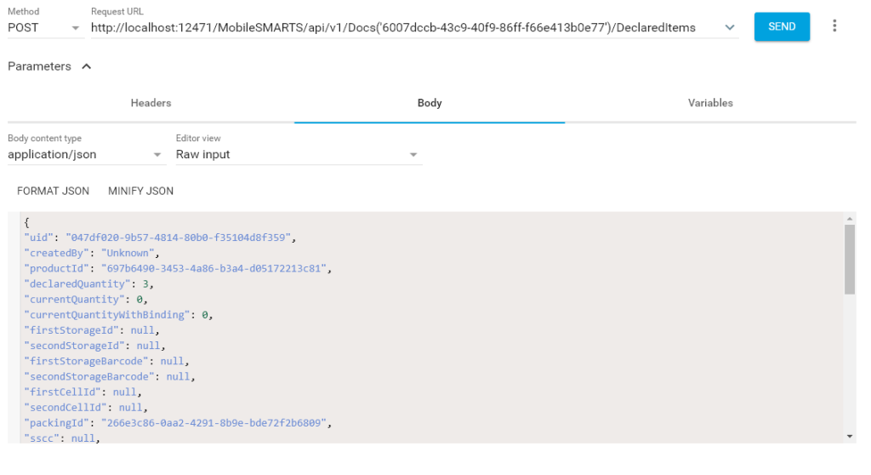Switch to the Variables tab

[710, 103]
